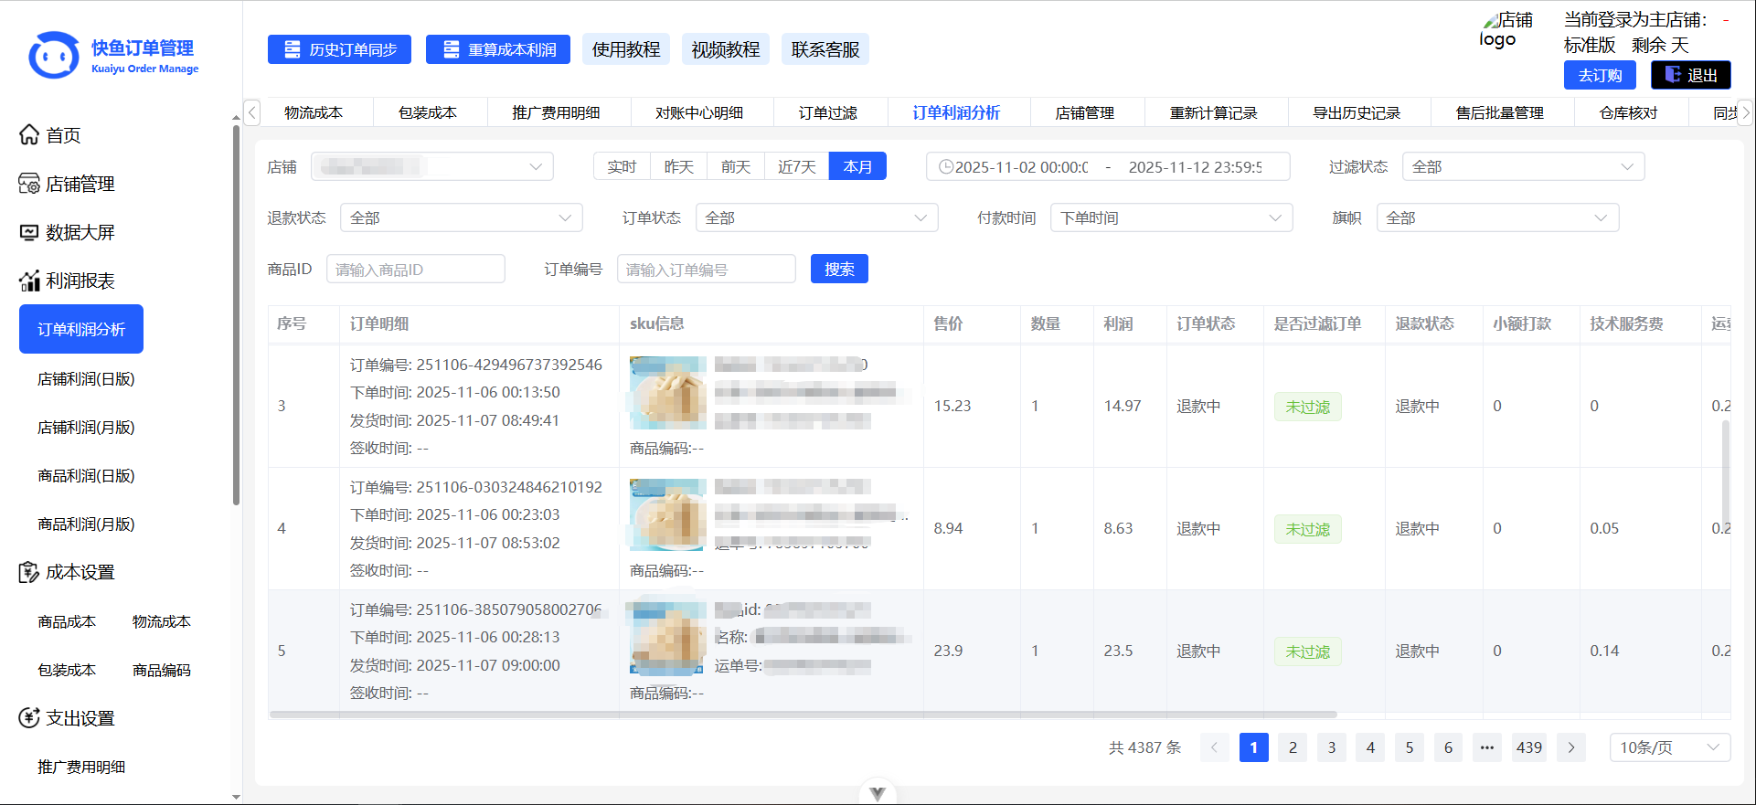Click the 订单编号 input field

(706, 270)
